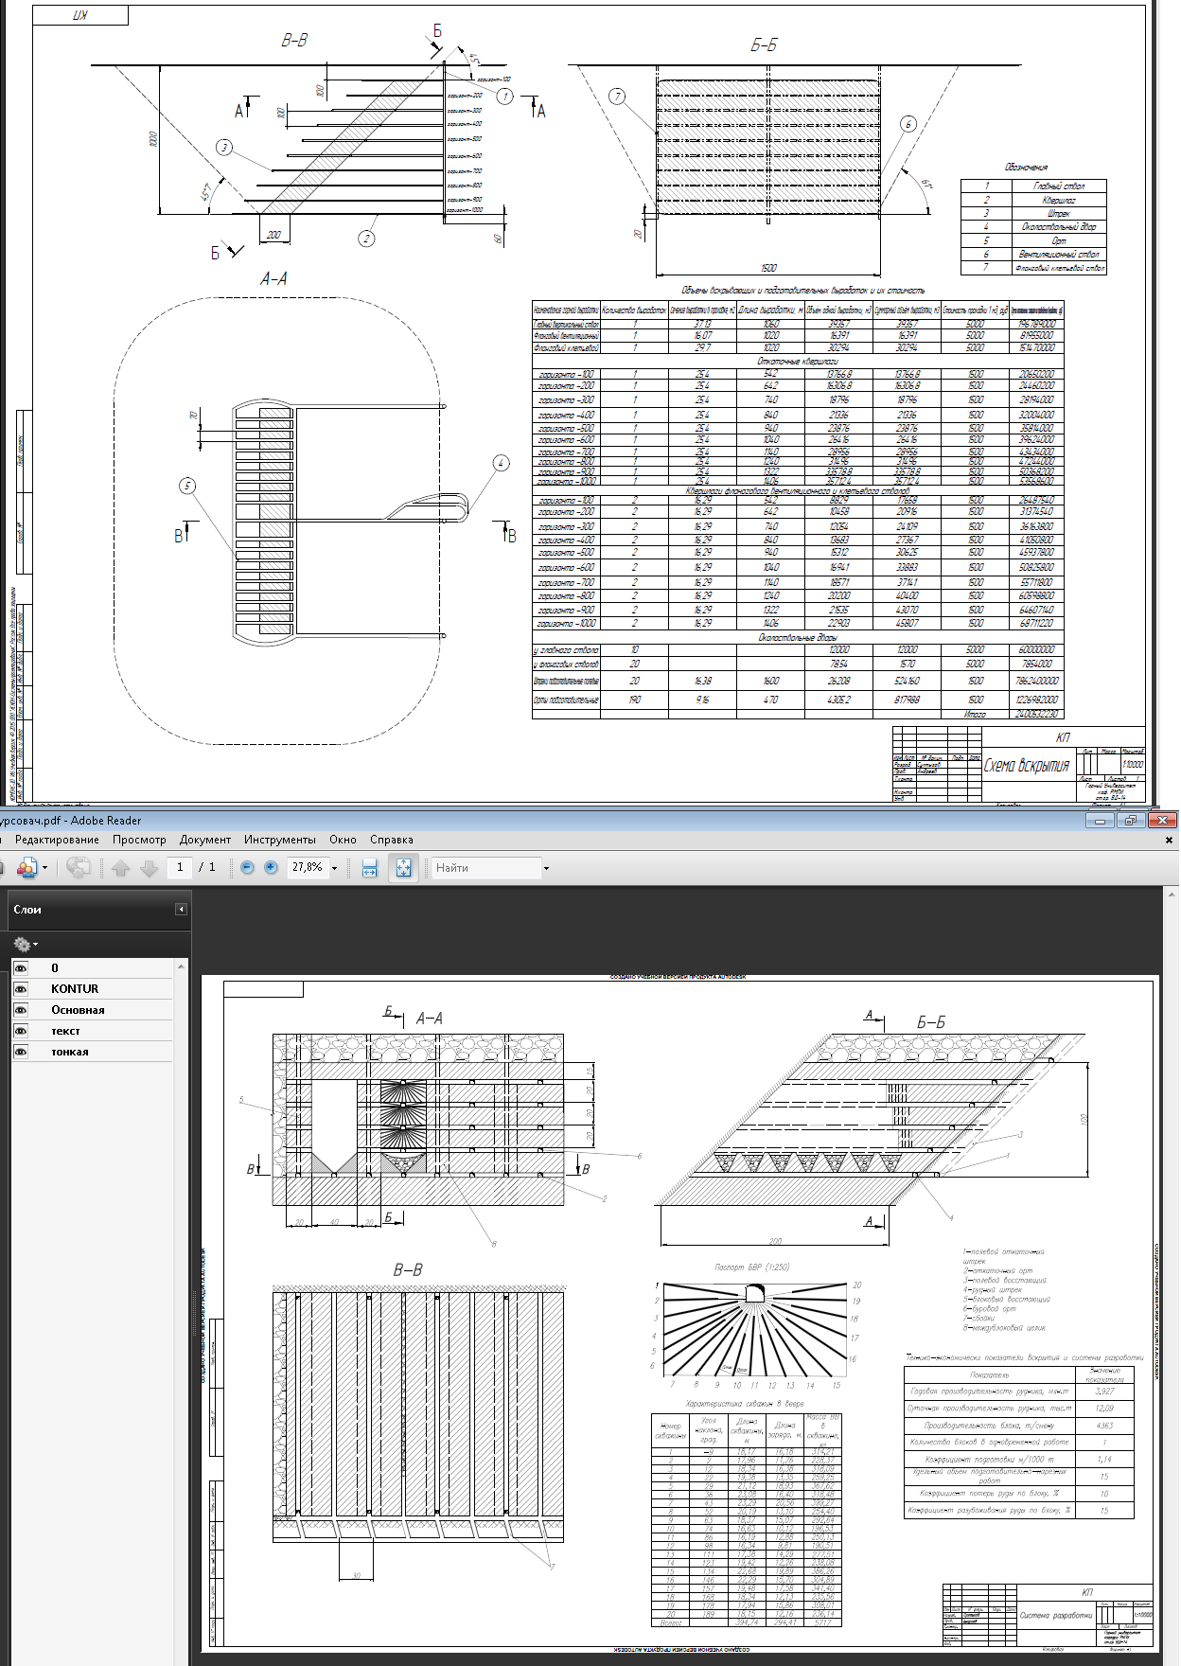Click the zoom out minus button
The width and height of the screenshot is (1181, 1666).
[x=248, y=867]
